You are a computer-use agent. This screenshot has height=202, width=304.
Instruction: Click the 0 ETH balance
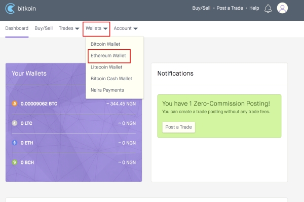pos(27,143)
